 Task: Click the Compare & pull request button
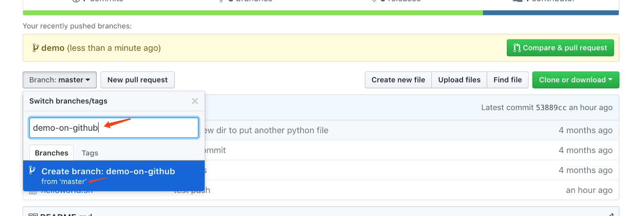point(560,48)
